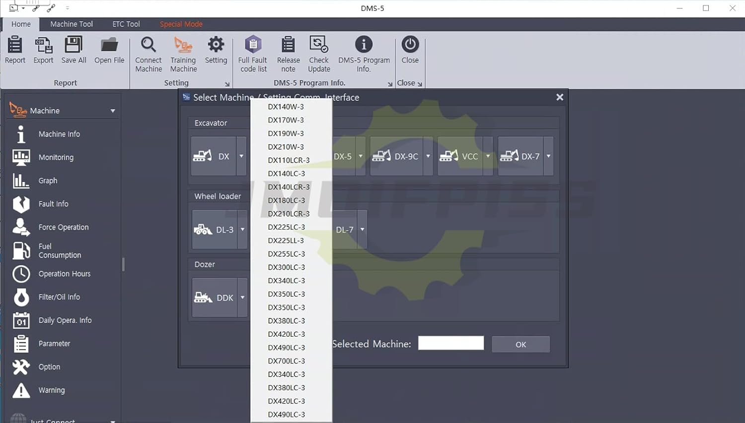745x423 pixels.
Task: Expand the VCC dropdown arrow
Action: 488,156
